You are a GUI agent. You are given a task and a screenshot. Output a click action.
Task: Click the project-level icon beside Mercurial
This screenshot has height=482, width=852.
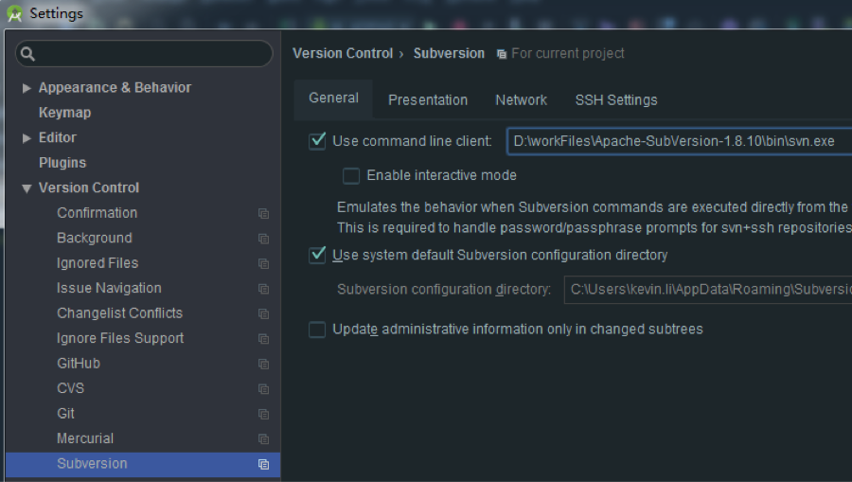point(263,439)
